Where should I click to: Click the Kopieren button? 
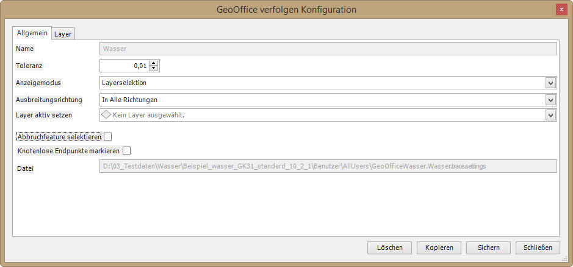(439, 248)
